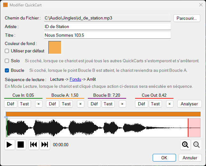Start playback with the Play button

(x=10, y=145)
